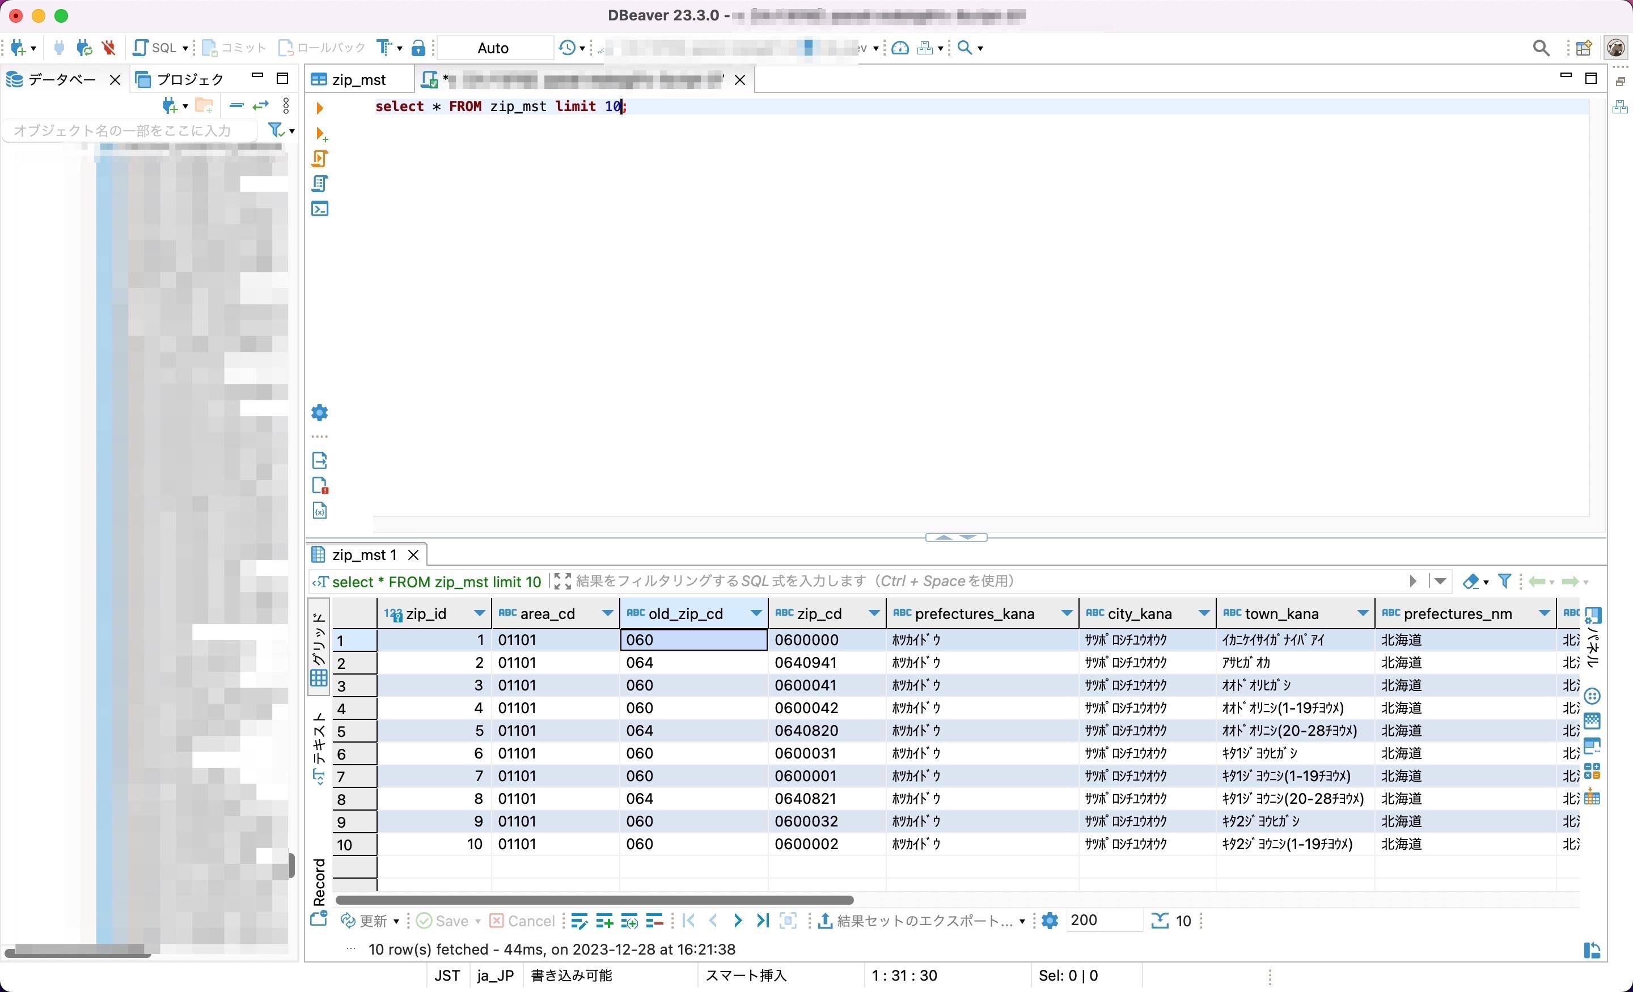Click the connect plug icon in toolbar
This screenshot has width=1633, height=992.
[x=59, y=48]
